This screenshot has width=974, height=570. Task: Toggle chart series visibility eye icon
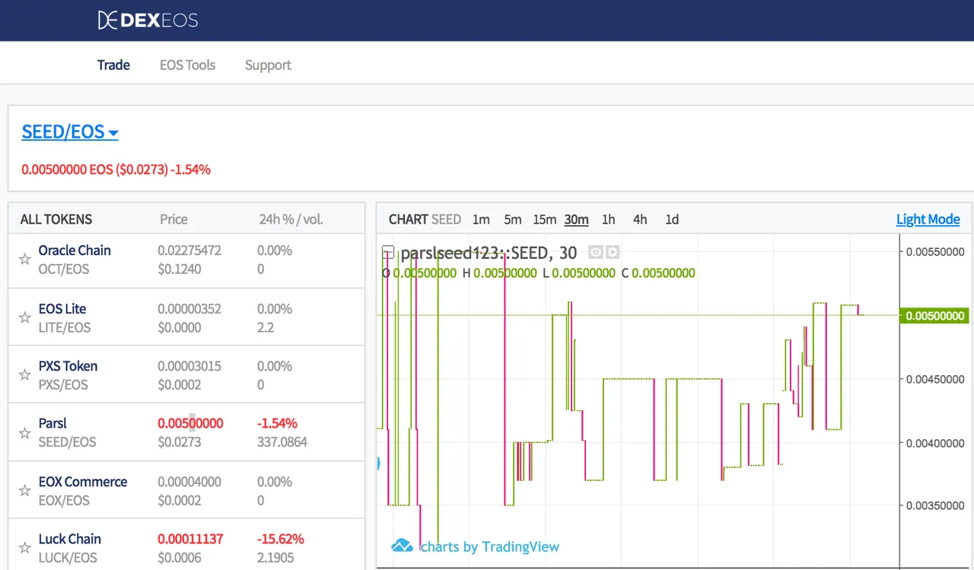point(596,253)
